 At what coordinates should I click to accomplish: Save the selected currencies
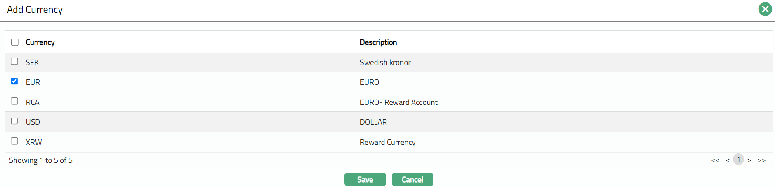(365, 179)
